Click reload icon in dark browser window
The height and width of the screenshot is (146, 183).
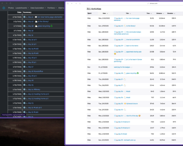pyautogui.click(x=11, y=3)
